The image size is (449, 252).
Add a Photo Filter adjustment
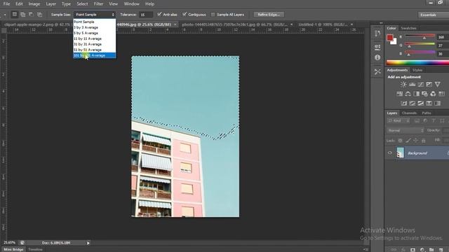point(424,94)
